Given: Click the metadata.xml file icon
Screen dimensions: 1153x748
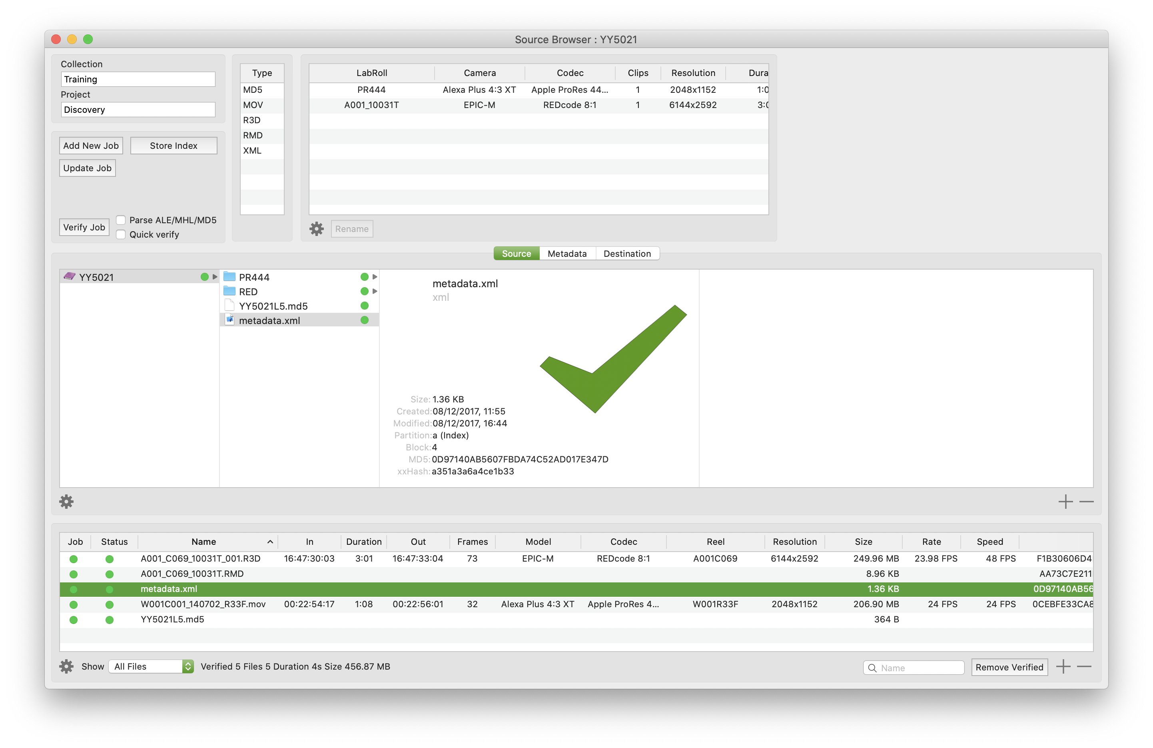Looking at the screenshot, I should [x=229, y=320].
